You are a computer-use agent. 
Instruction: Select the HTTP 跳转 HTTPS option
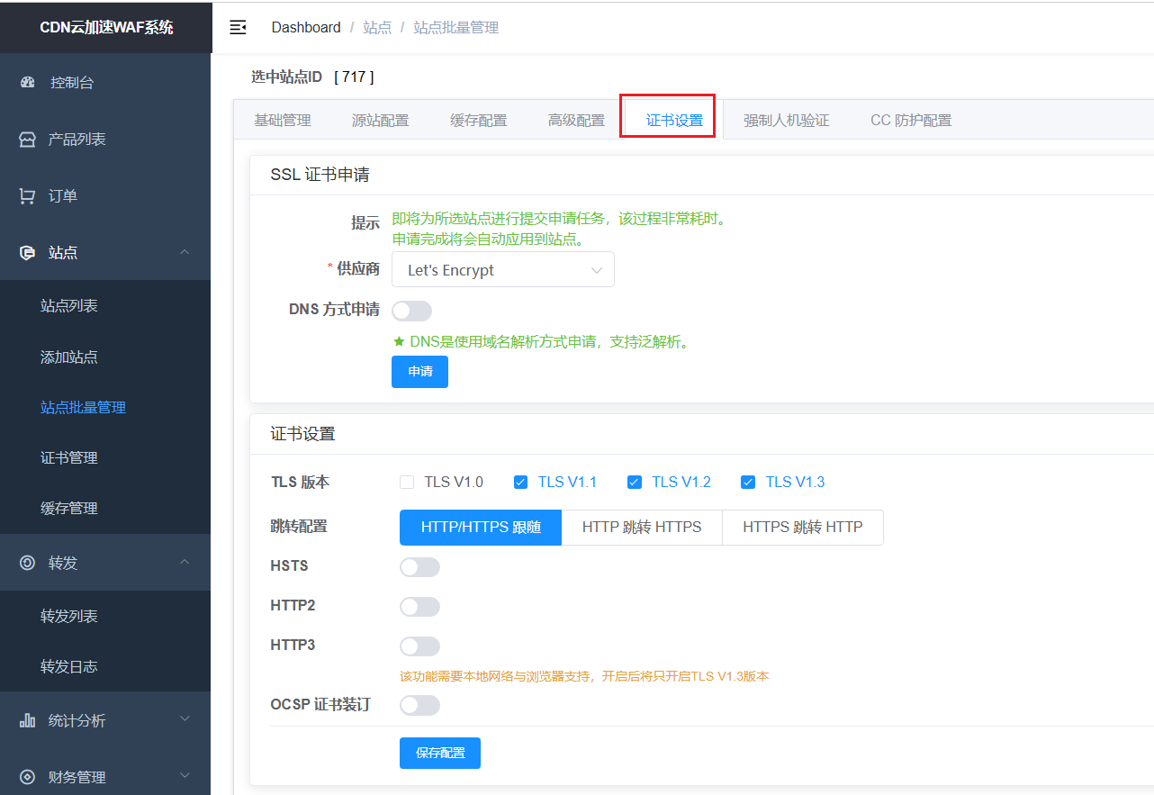[642, 528]
